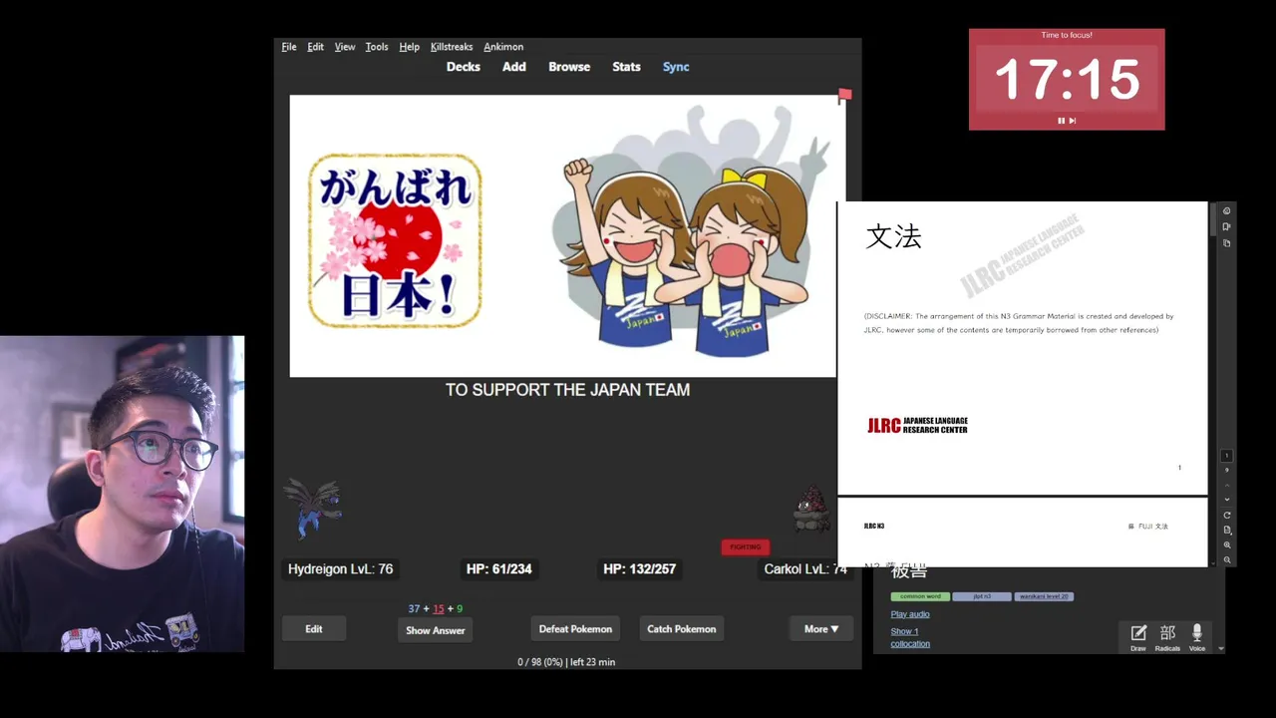Open the Tools menu in Anki
Image resolution: width=1276 pixels, height=718 pixels.
[x=377, y=47]
